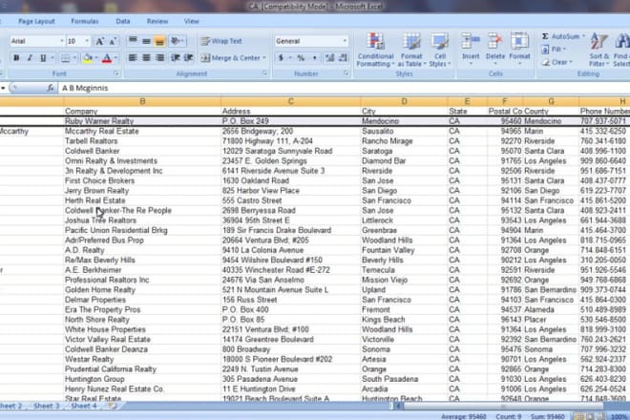
Task: Toggle Align Text Left
Action: tap(133, 58)
